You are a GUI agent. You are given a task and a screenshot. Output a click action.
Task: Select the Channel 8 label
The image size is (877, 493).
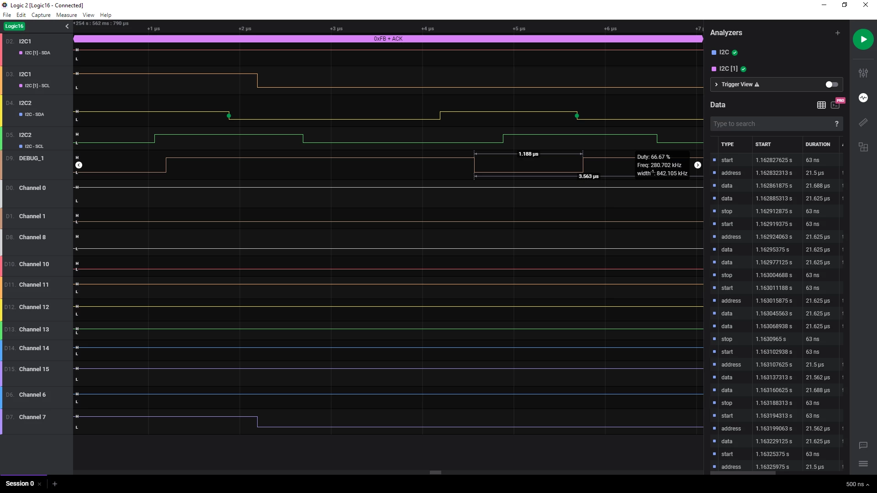tap(32, 237)
